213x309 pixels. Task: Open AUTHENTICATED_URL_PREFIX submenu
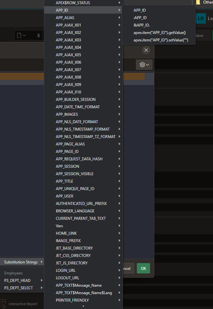point(83,204)
